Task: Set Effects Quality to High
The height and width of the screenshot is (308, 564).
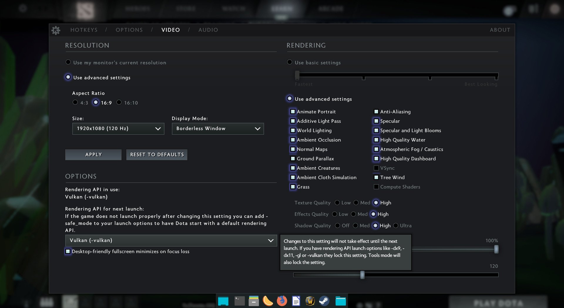Action: tap(373, 214)
